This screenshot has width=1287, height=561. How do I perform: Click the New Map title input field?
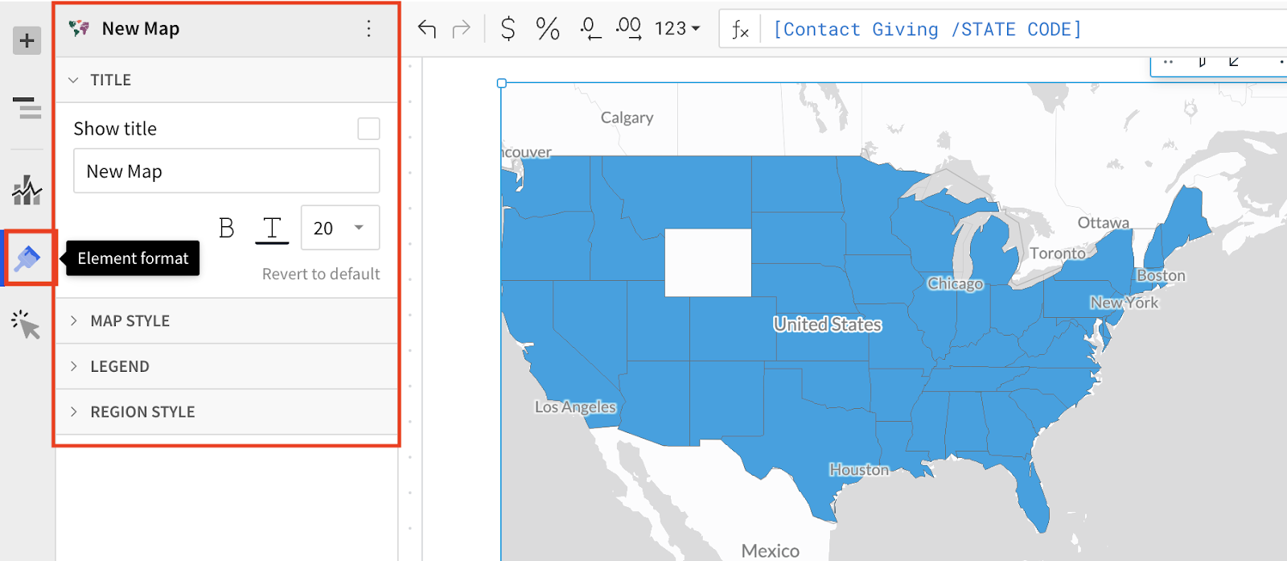tap(227, 171)
